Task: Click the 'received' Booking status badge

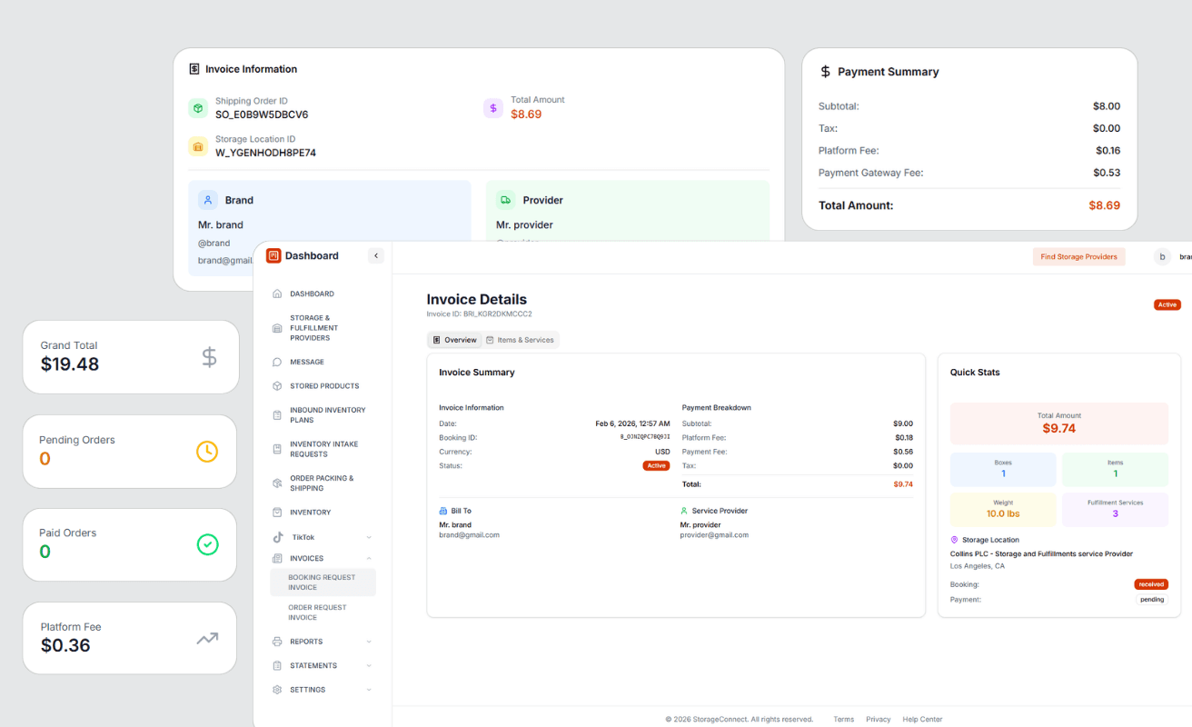Action: (1151, 584)
